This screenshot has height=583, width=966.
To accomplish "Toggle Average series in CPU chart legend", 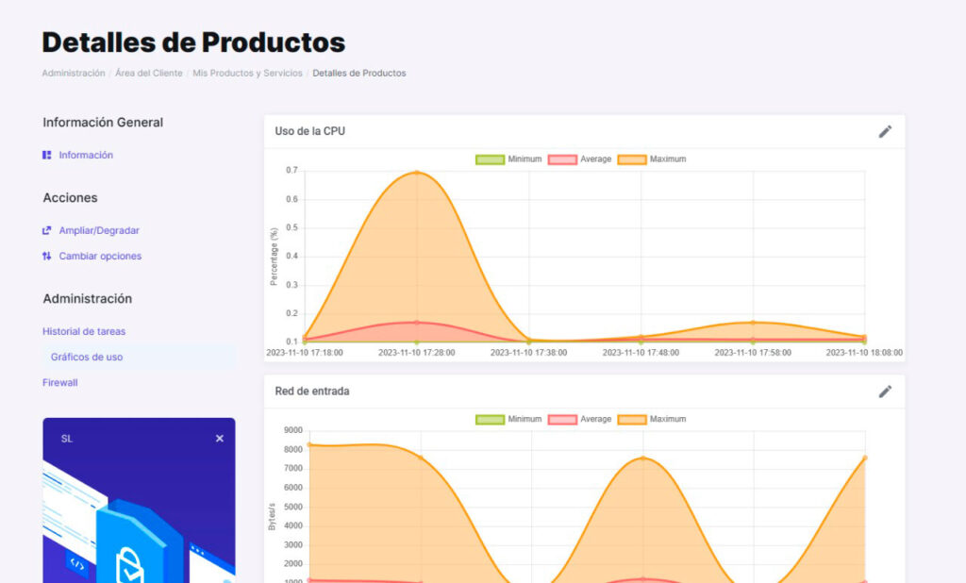I will pos(579,159).
